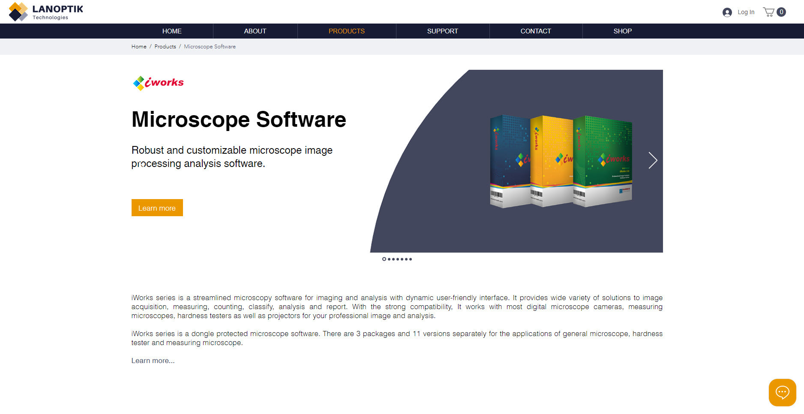The image size is (804, 414).
Task: Click the colored diamond icon beside Lanoptik
Action: tap(17, 12)
